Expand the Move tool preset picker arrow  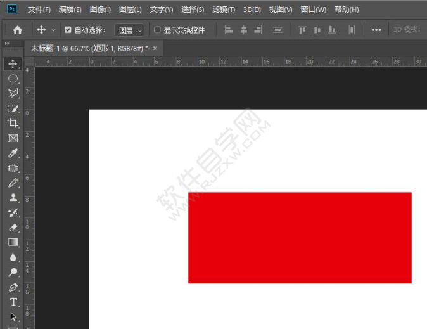tap(53, 30)
